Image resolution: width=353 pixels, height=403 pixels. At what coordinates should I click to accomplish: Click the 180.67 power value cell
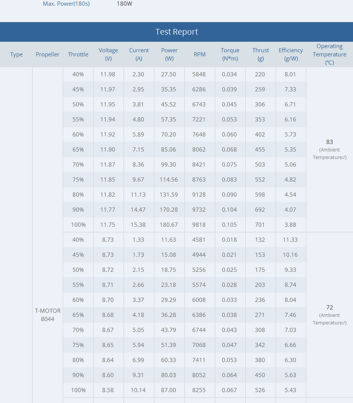(x=169, y=225)
